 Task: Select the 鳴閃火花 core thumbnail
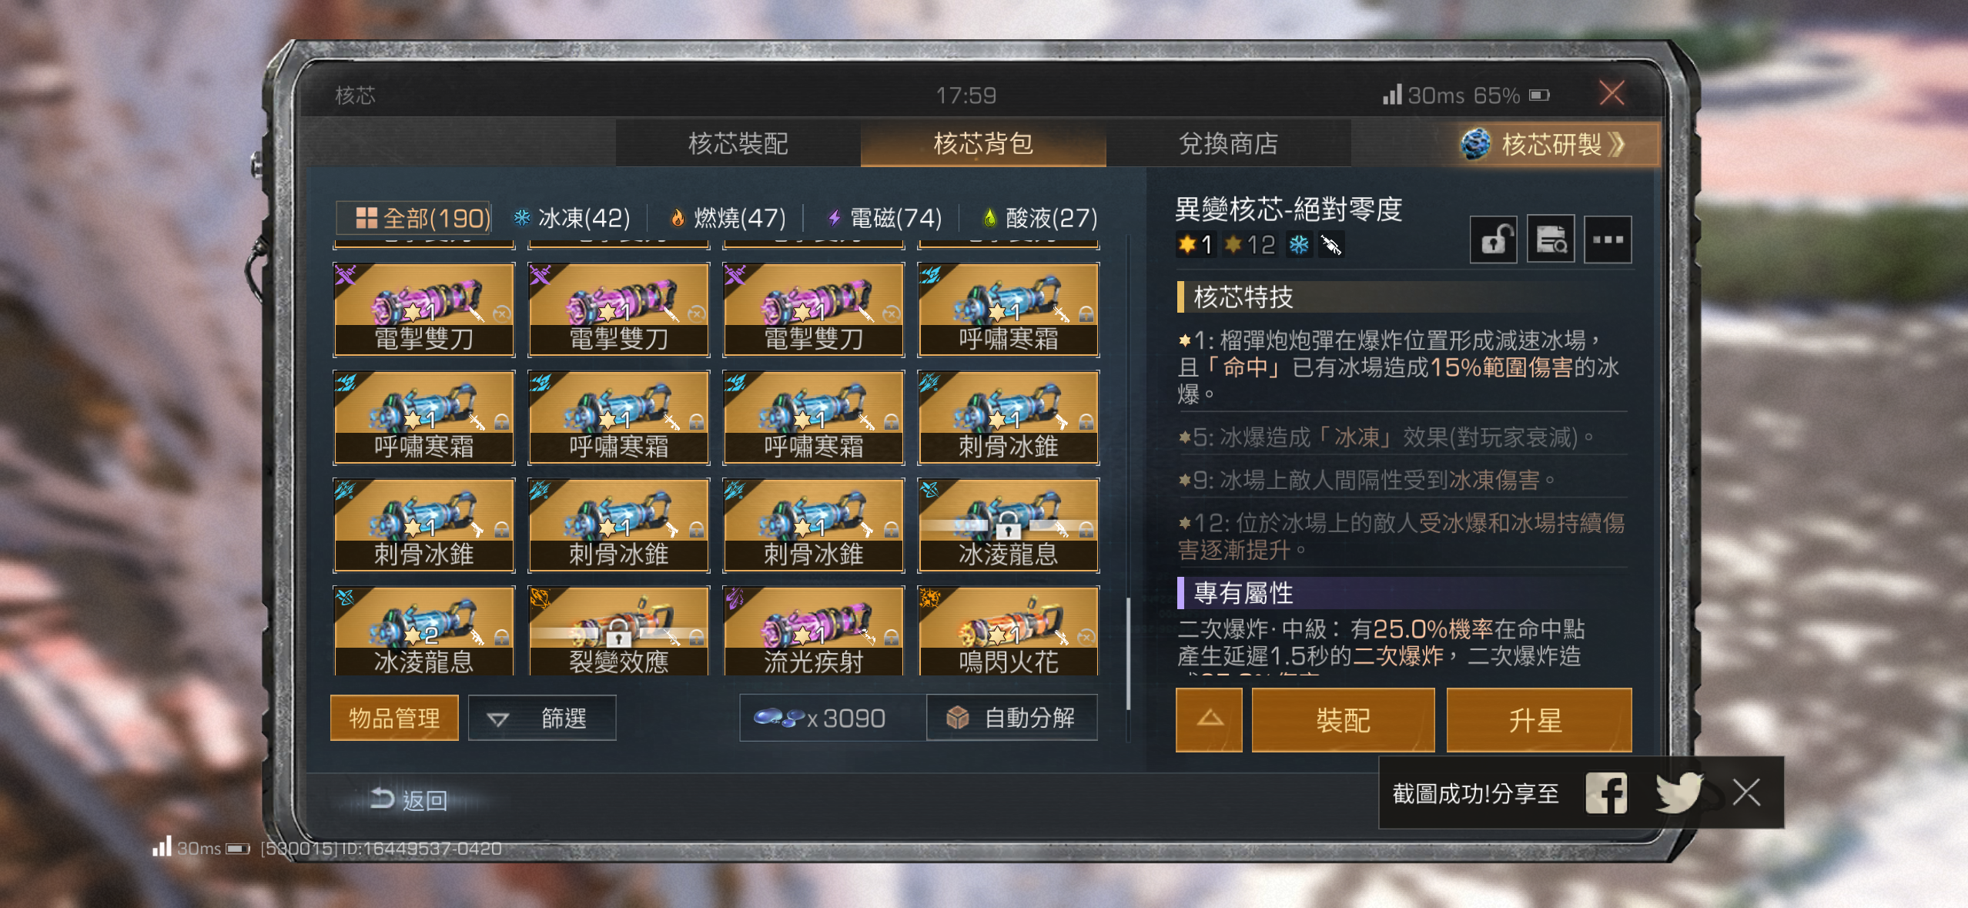click(x=1009, y=632)
